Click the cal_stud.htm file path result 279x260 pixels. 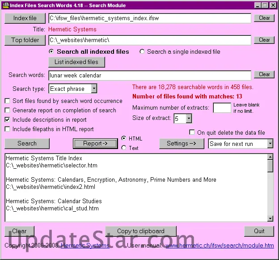tap(52, 209)
